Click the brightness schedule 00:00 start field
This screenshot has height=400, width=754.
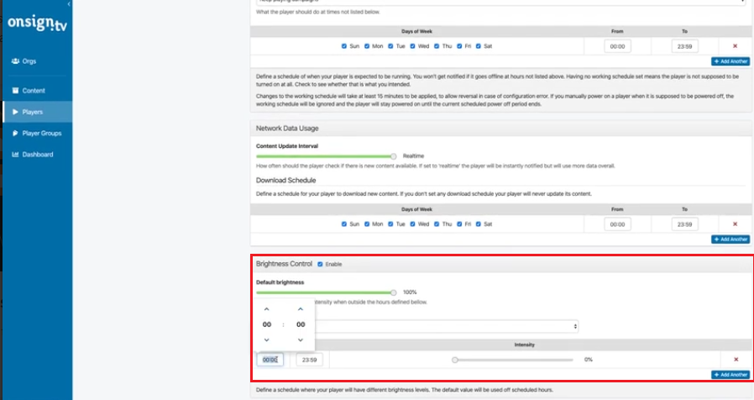270,360
